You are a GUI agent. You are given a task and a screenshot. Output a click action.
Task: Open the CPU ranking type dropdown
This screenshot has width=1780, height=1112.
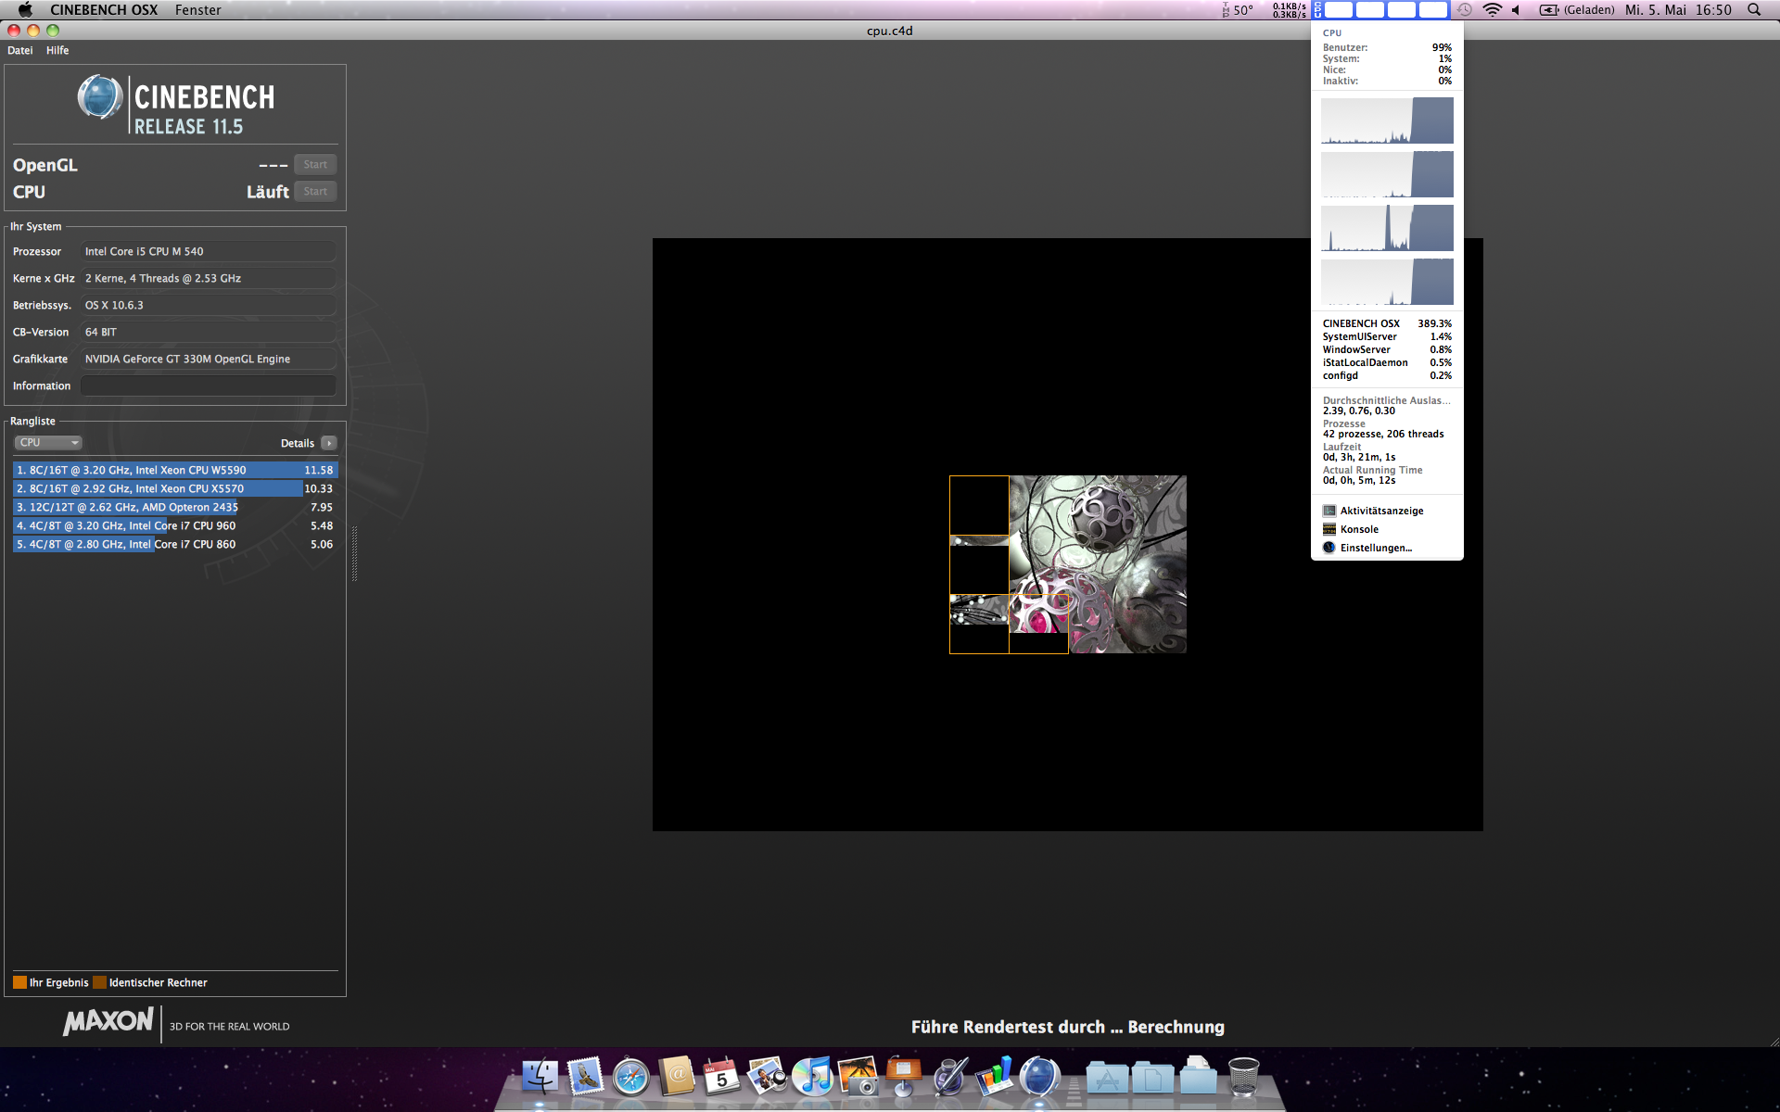(49, 443)
